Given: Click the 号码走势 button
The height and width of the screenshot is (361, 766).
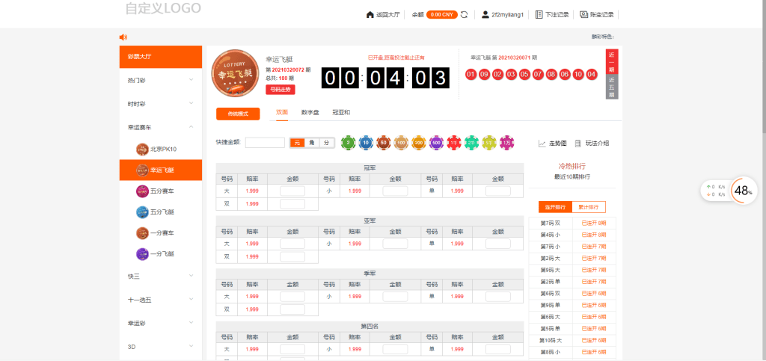Looking at the screenshot, I should point(280,89).
